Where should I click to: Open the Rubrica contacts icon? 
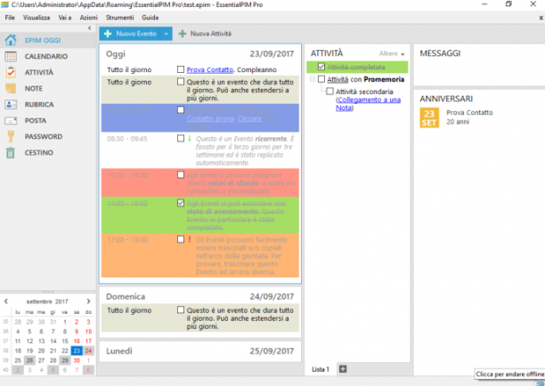tap(11, 104)
